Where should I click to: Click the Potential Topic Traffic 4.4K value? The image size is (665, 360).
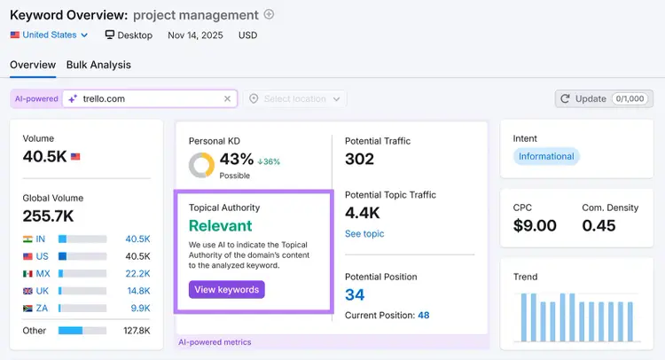click(362, 213)
